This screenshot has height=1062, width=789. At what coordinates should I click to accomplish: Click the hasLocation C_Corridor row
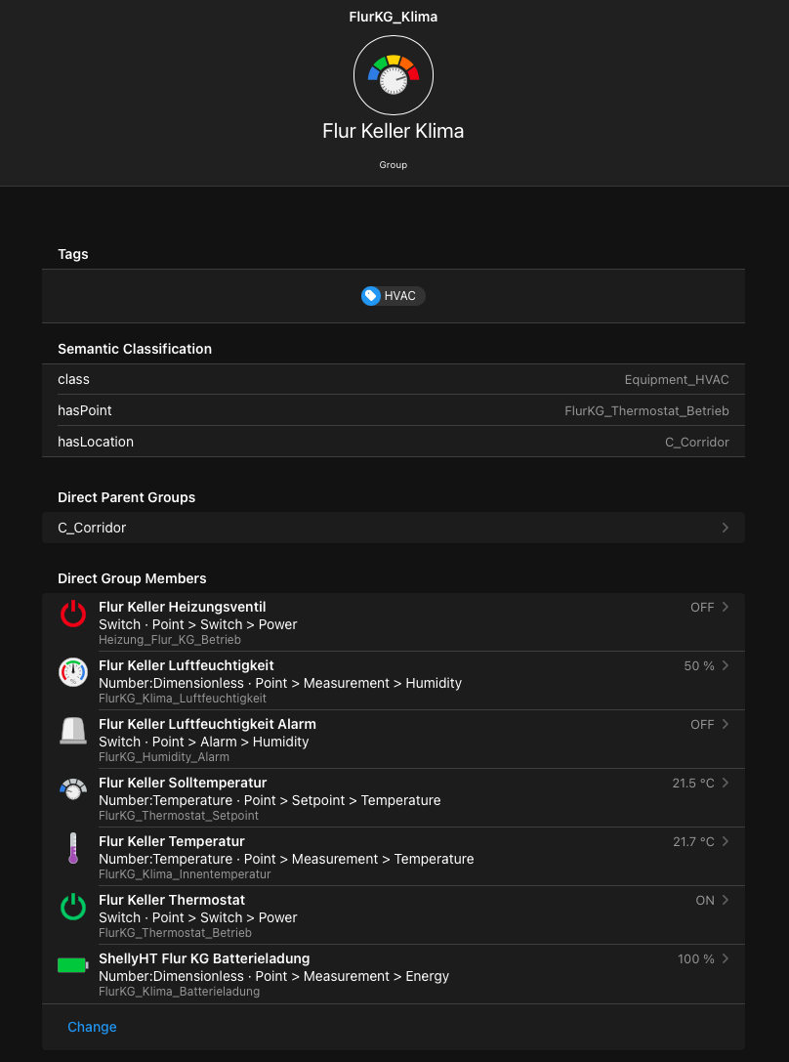tap(393, 442)
